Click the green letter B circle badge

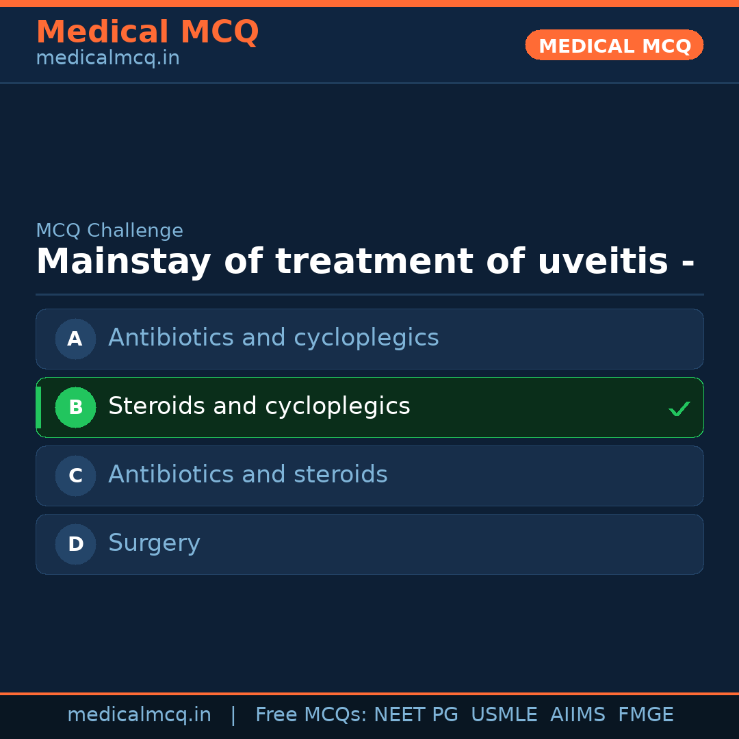[x=75, y=407]
